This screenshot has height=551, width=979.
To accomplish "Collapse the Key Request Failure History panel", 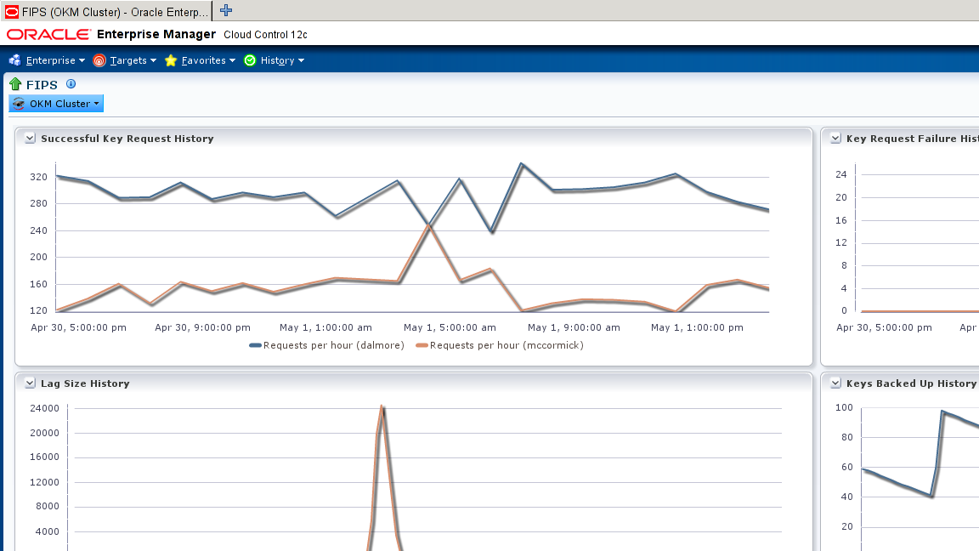I will pyautogui.click(x=835, y=139).
